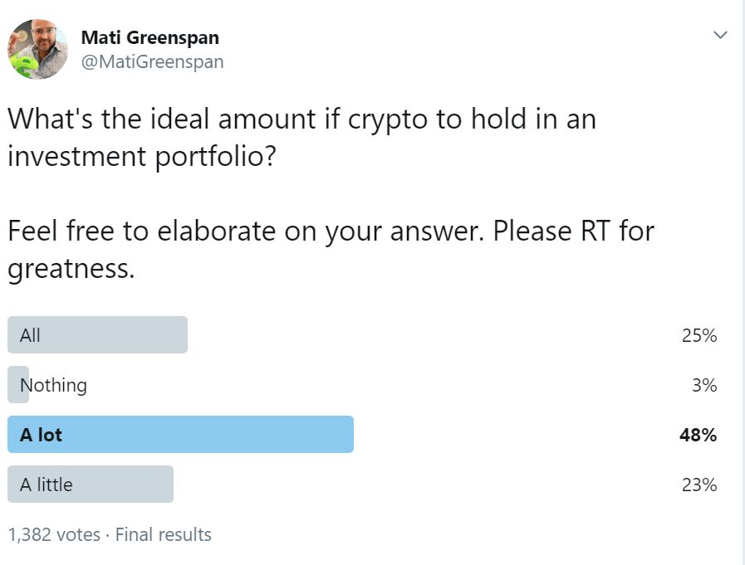The height and width of the screenshot is (565, 745).
Task: Click the 'All' option label text
Action: 30,335
